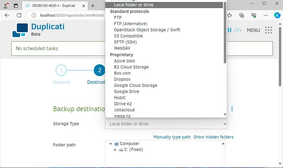Open the profile avatar icon
Screen dimensions: 283x168
[x=6, y=6]
